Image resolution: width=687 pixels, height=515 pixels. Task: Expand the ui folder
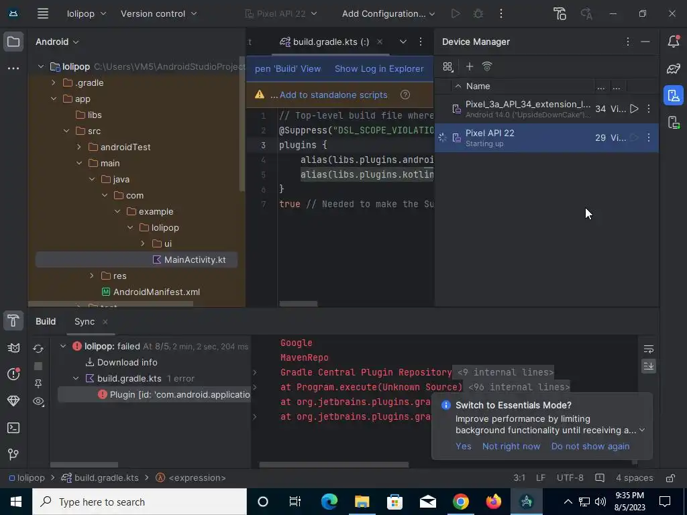(x=143, y=243)
